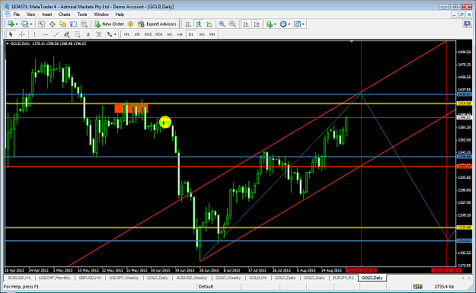This screenshot has height=293, width=476.
Task: Show the Navigator panel via star-folder icon
Action: click(x=63, y=24)
